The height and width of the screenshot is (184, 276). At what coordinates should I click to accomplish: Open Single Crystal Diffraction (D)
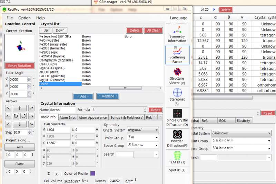(x=177, y=118)
